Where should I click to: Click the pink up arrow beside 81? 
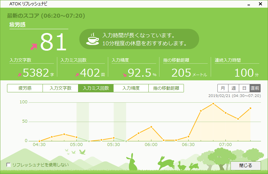(34, 47)
